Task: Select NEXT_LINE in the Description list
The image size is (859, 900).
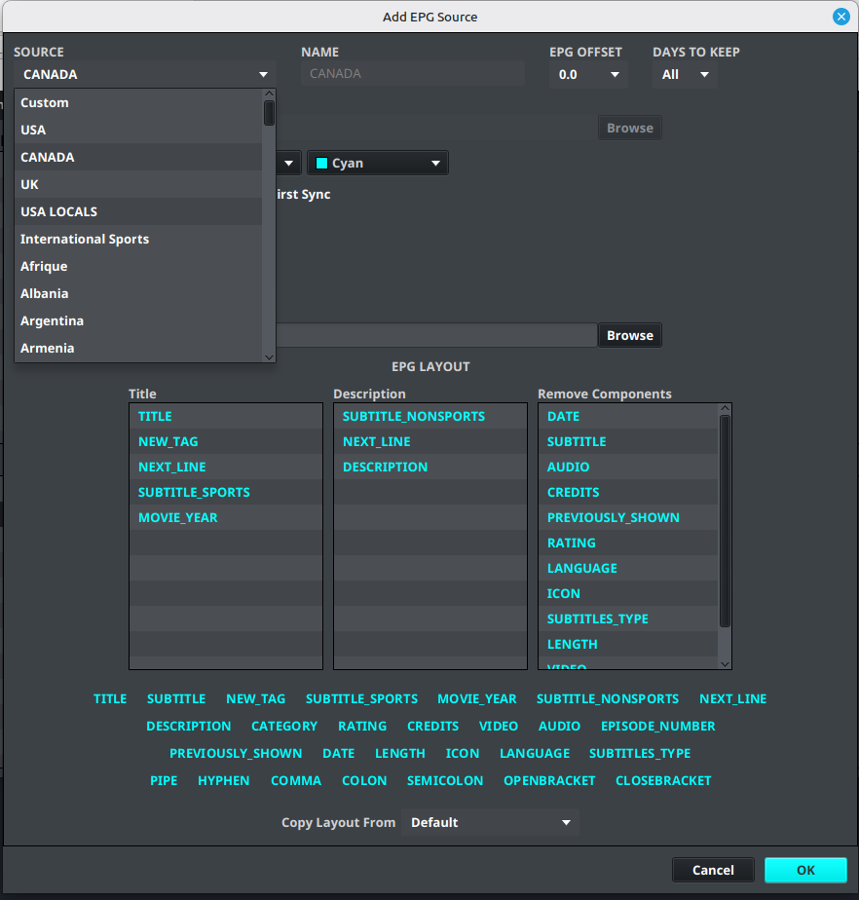Action: [x=429, y=441]
